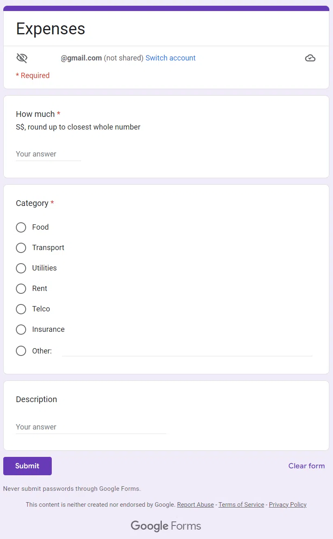Open the Report Abuse link
The image size is (333, 539).
pyautogui.click(x=195, y=505)
